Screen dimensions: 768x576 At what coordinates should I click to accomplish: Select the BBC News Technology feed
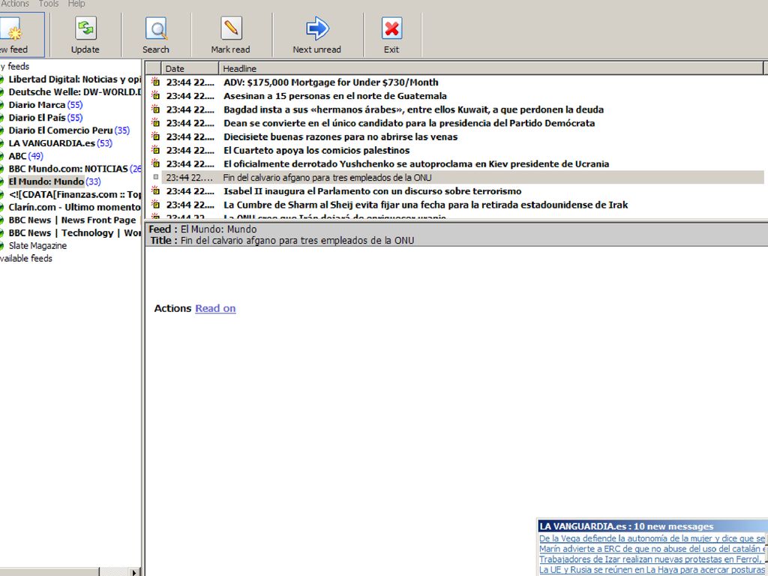tap(74, 232)
